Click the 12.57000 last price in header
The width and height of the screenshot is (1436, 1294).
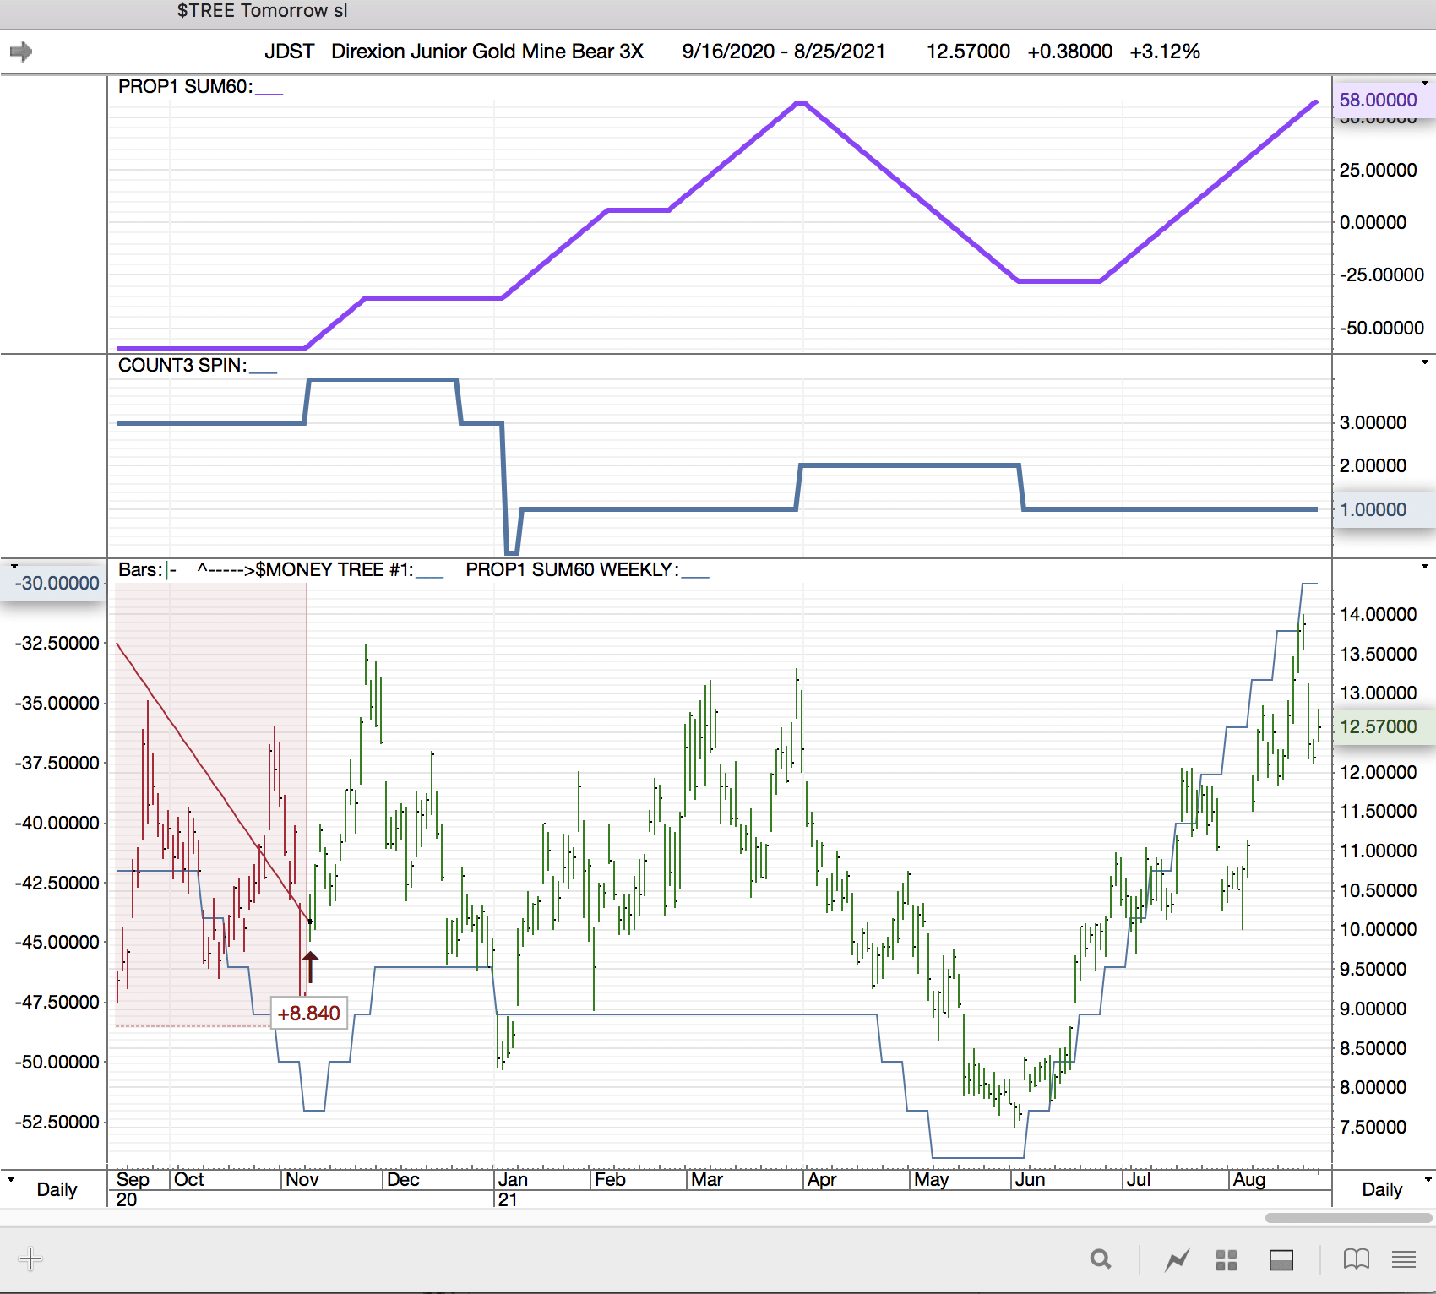pyautogui.click(x=968, y=52)
